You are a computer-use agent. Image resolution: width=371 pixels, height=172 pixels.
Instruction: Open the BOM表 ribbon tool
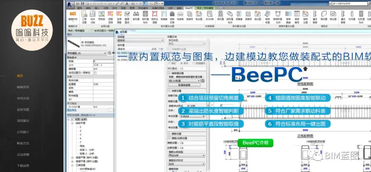(x=210, y=15)
